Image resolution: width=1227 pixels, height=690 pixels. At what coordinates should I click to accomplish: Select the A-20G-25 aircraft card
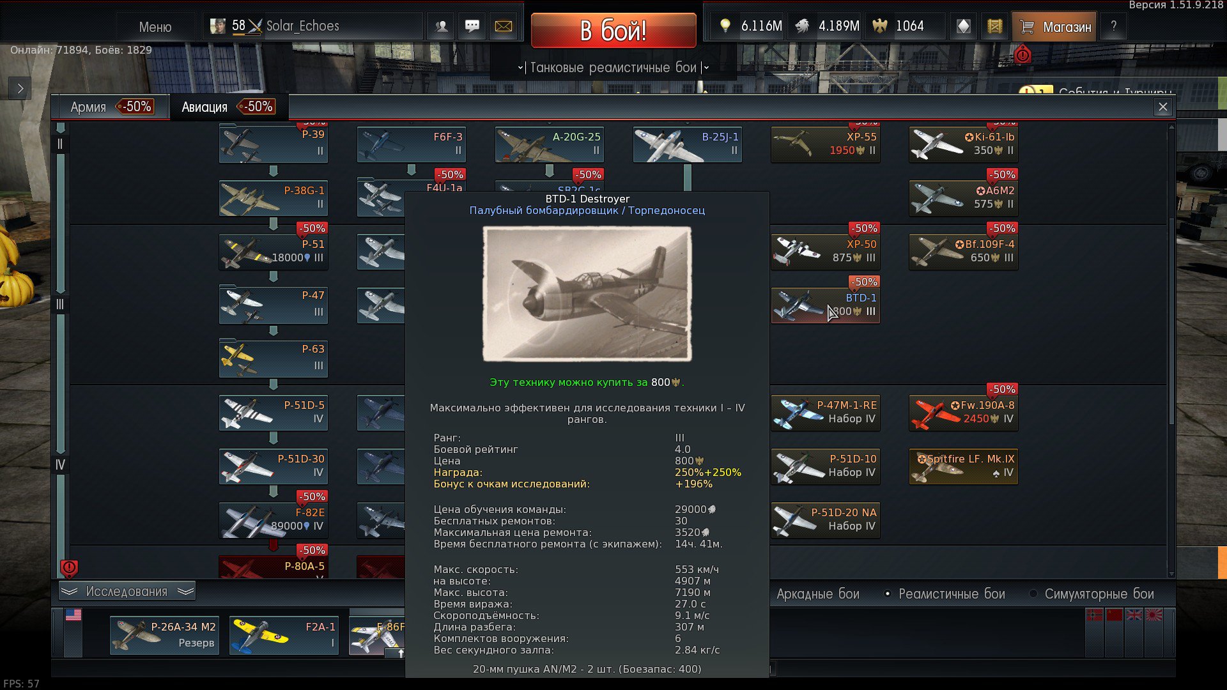[x=550, y=144]
